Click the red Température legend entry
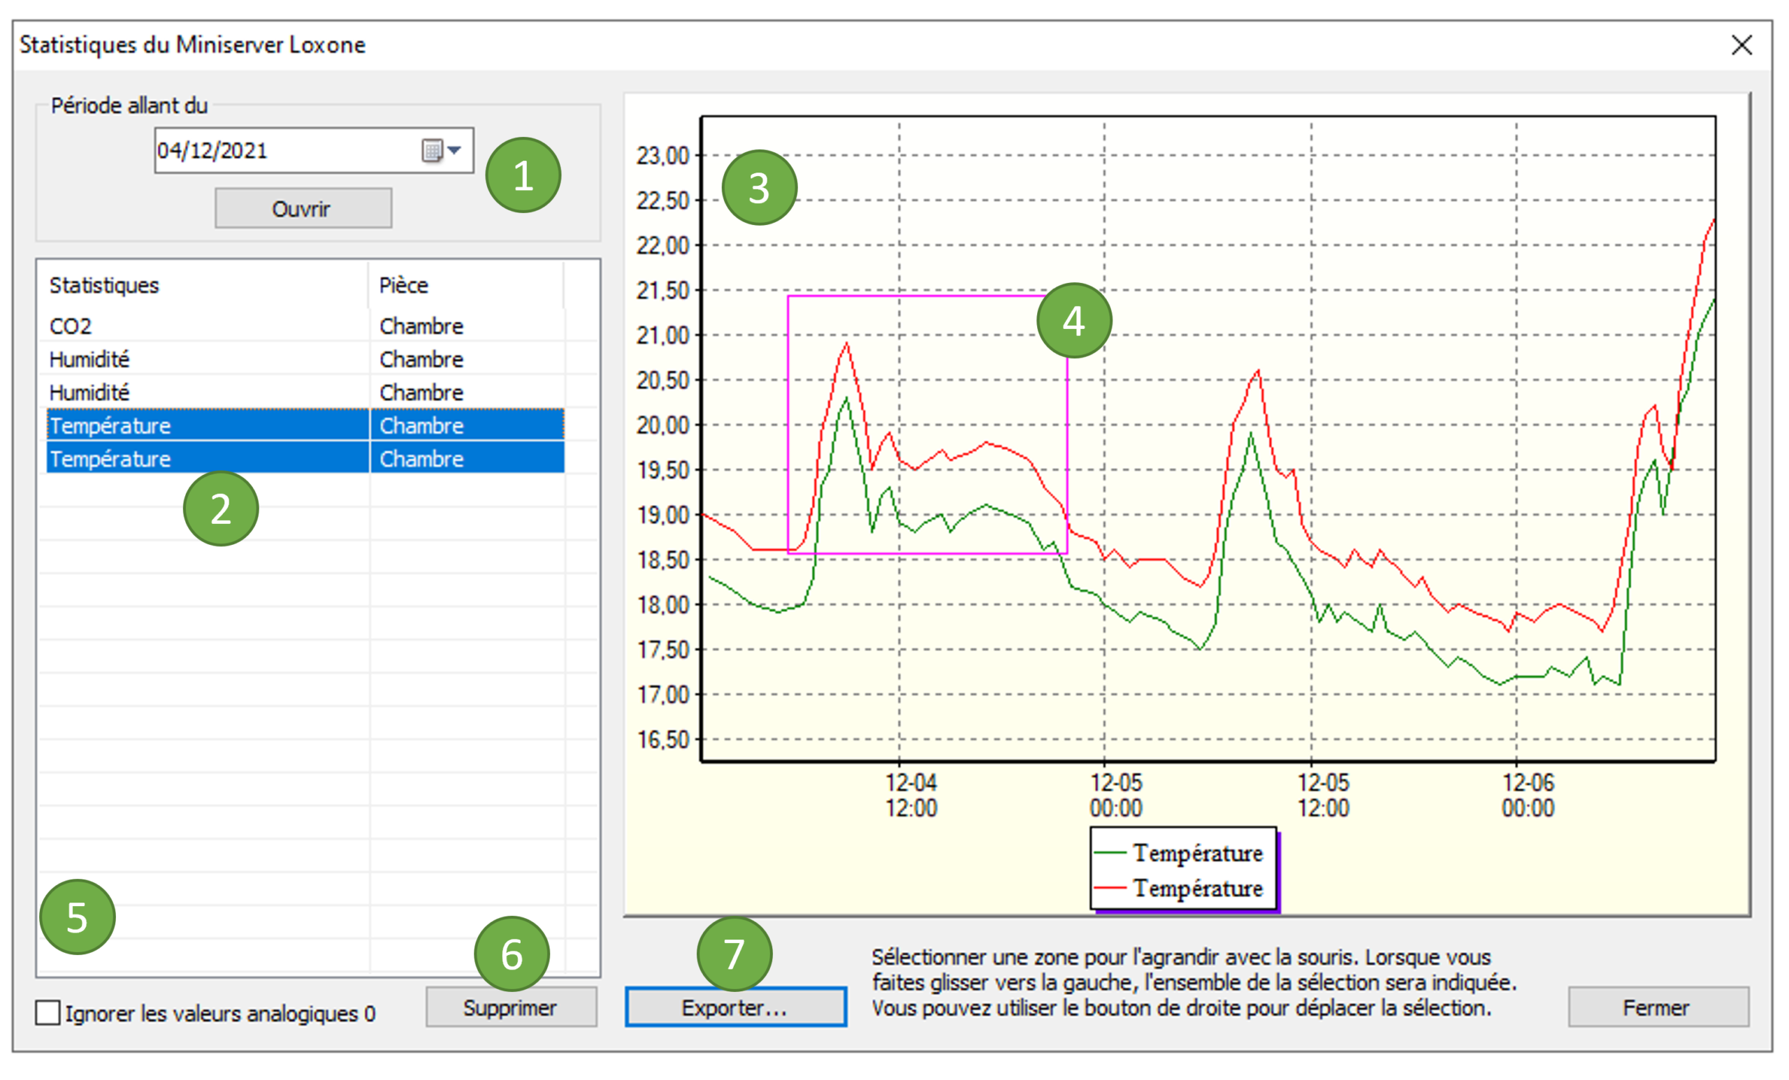Viewport: 1789px width, 1080px height. click(x=1196, y=888)
